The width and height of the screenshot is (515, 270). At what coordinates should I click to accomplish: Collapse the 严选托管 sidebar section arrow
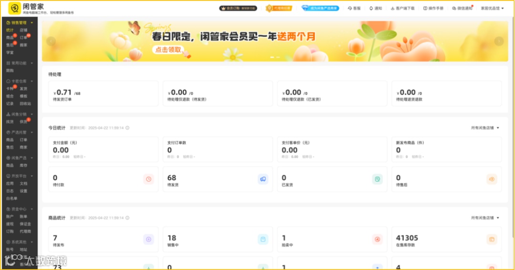tap(32, 132)
